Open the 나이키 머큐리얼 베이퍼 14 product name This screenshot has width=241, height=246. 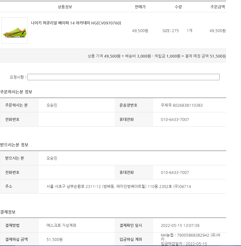click(76, 23)
